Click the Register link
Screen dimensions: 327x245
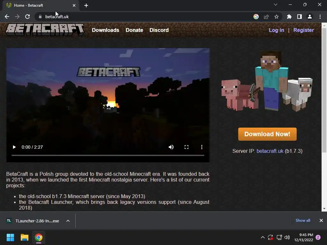(303, 30)
